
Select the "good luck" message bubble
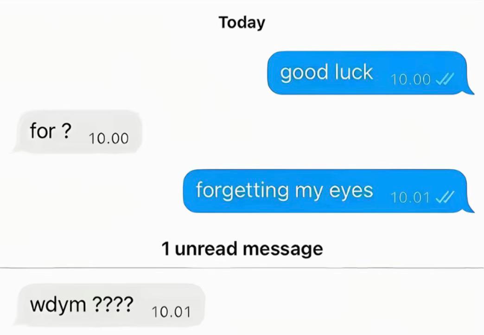coord(370,73)
